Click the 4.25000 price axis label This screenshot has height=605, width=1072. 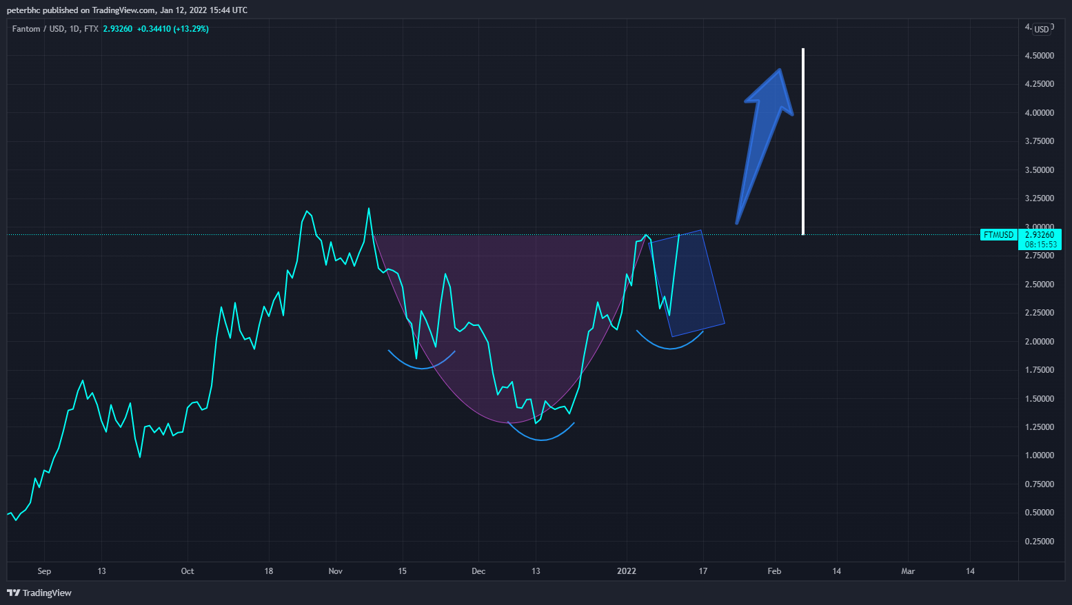tap(1040, 84)
